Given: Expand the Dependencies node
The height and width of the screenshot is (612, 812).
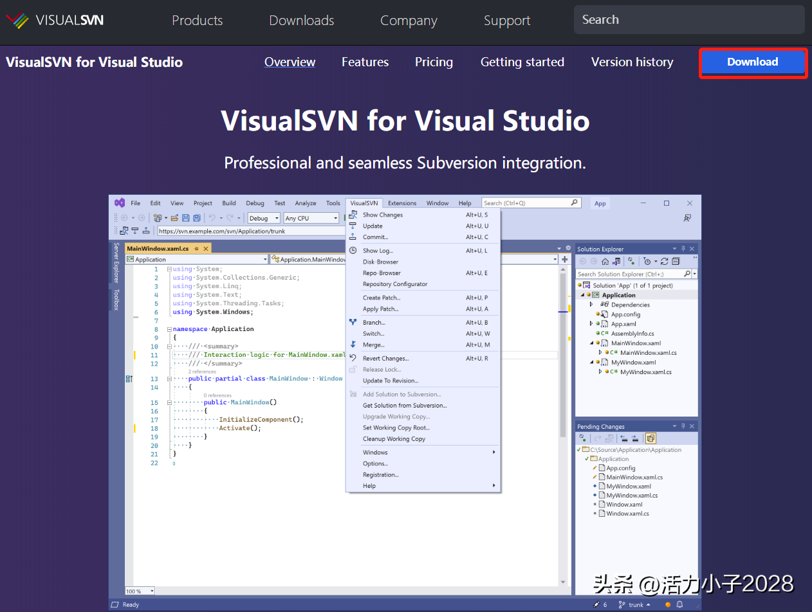Looking at the screenshot, I should point(591,305).
